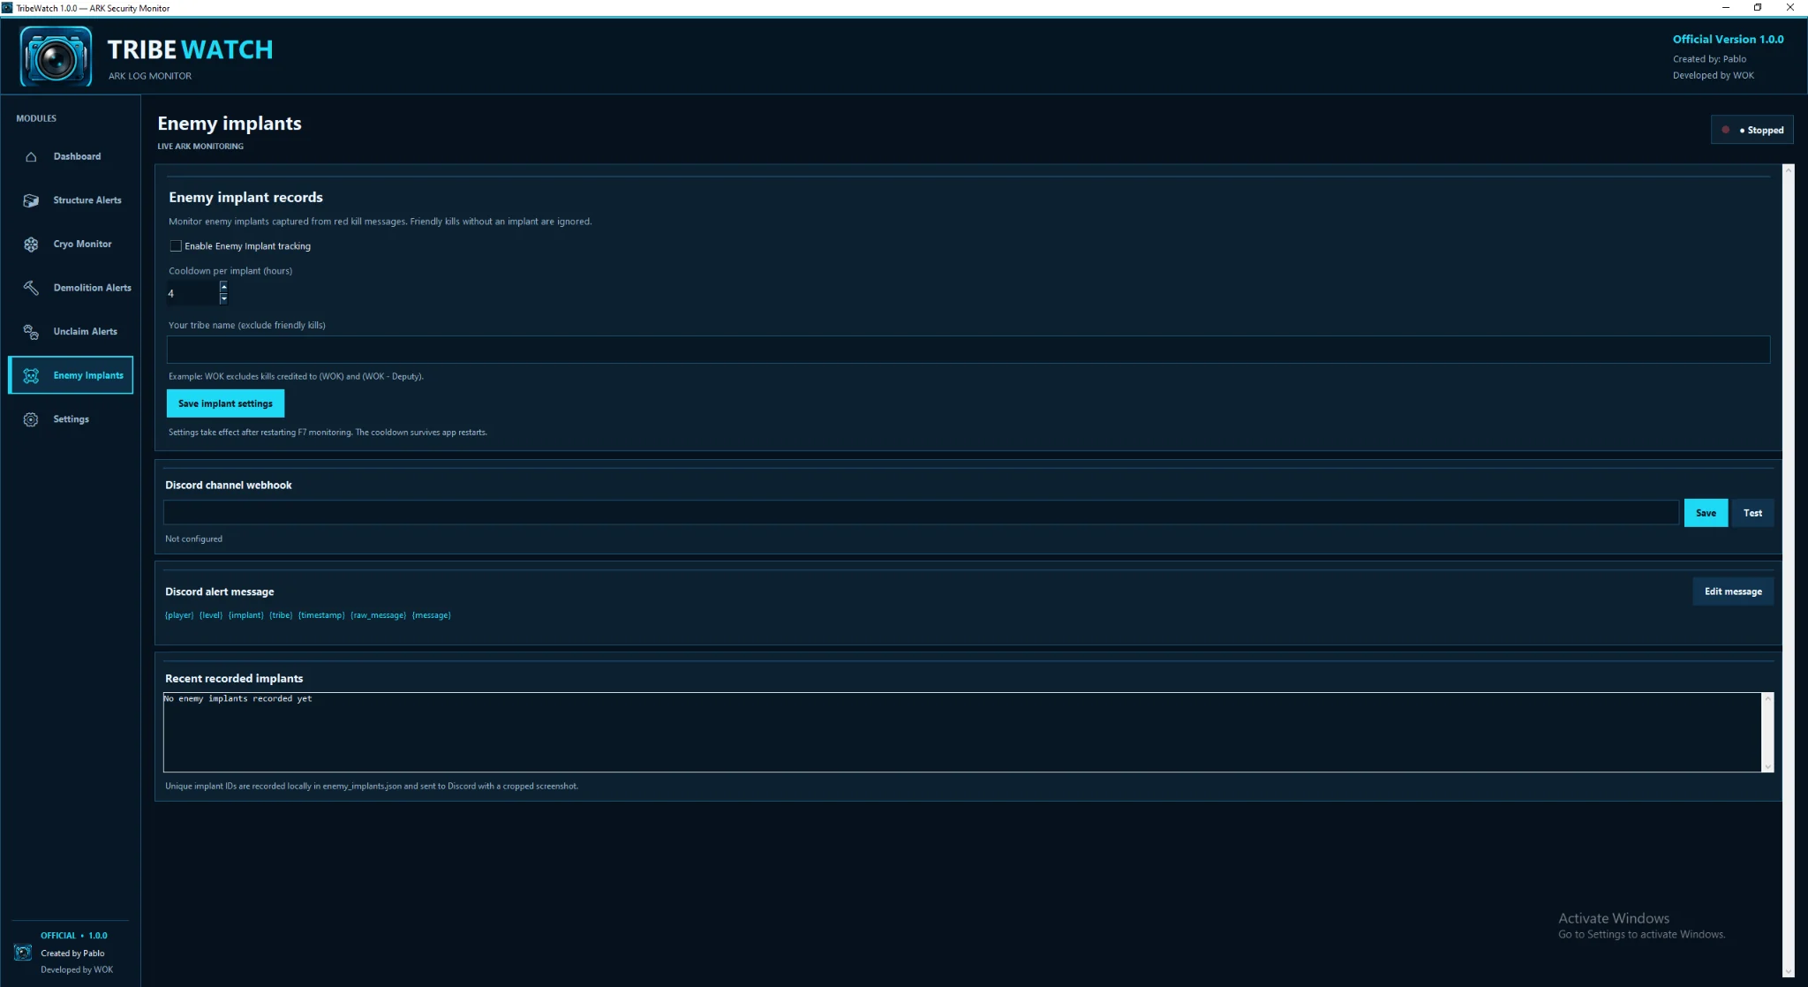Viewport: 1808px width, 987px height.
Task: Click 'Not configured' webhook status text
Action: point(193,539)
